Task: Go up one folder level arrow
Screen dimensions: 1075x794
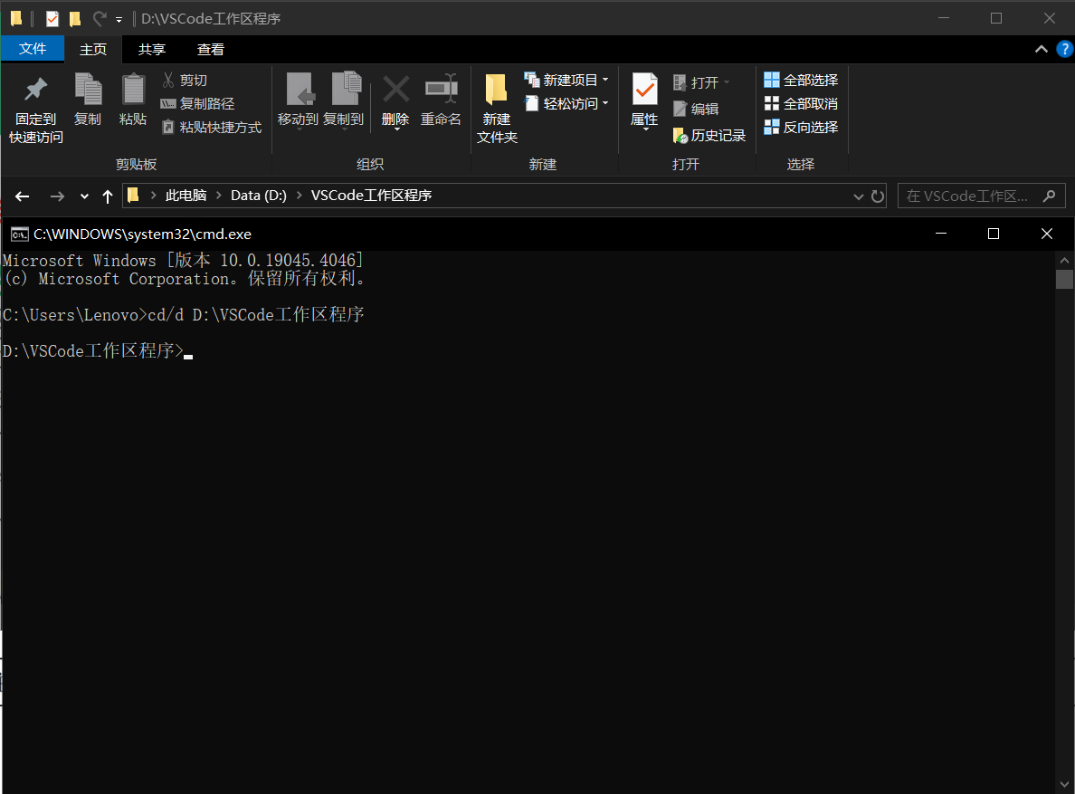Action: [107, 196]
